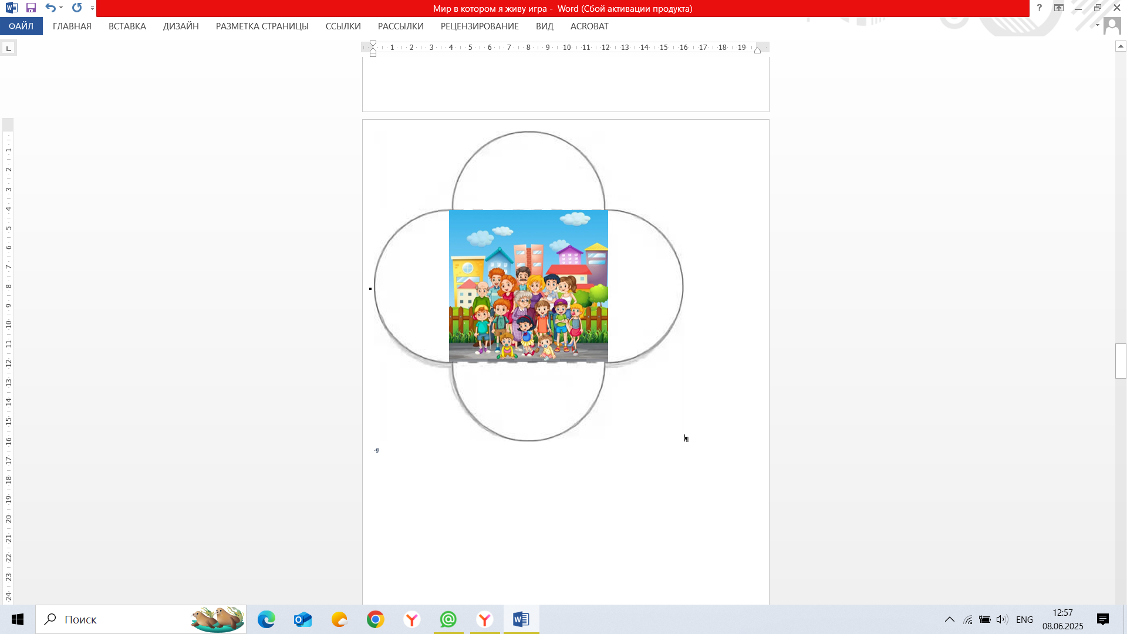The height and width of the screenshot is (634, 1127).
Task: Click Ribbon Display Options icon
Action: (1058, 8)
